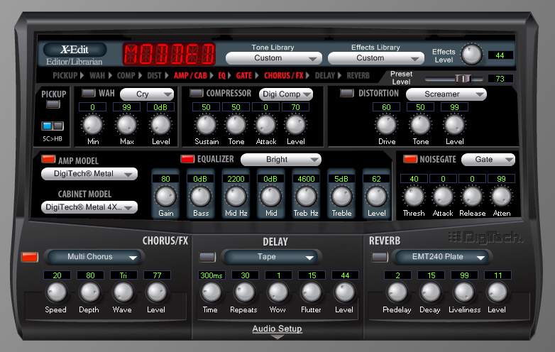The width and height of the screenshot is (555, 352).
Task: Open the DigiTech Metal amp model dropdown
Action: (x=89, y=174)
